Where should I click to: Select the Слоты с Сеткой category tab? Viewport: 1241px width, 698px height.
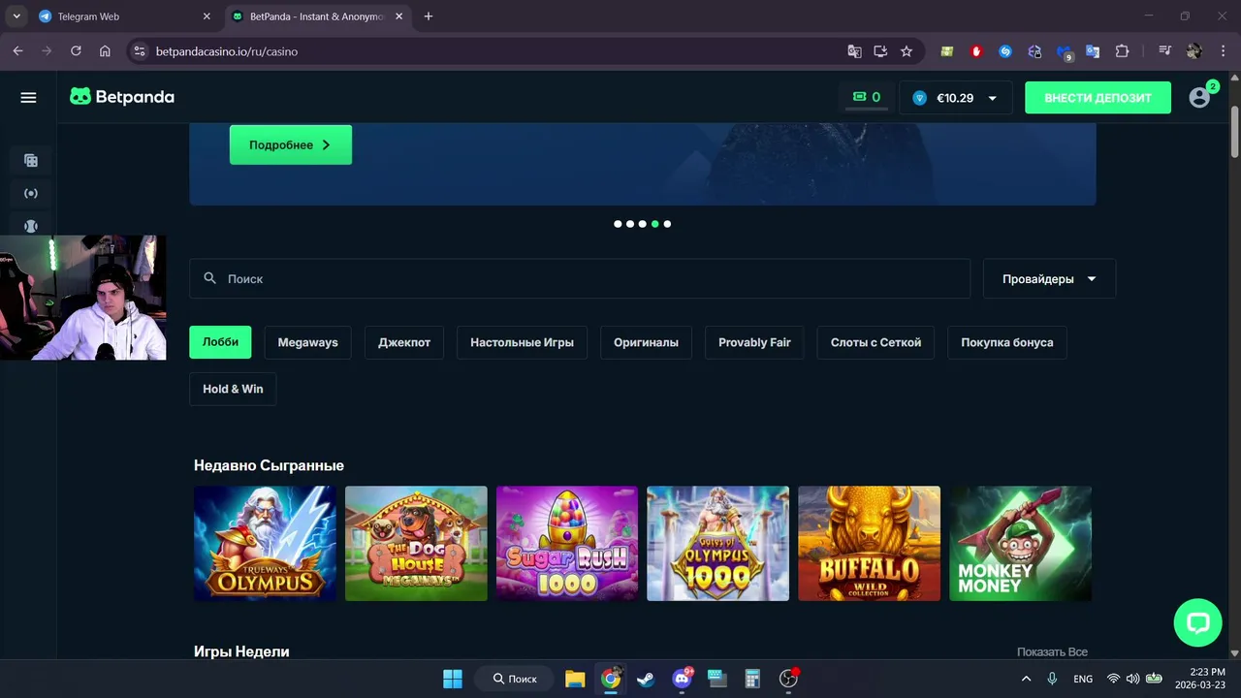[x=875, y=342]
